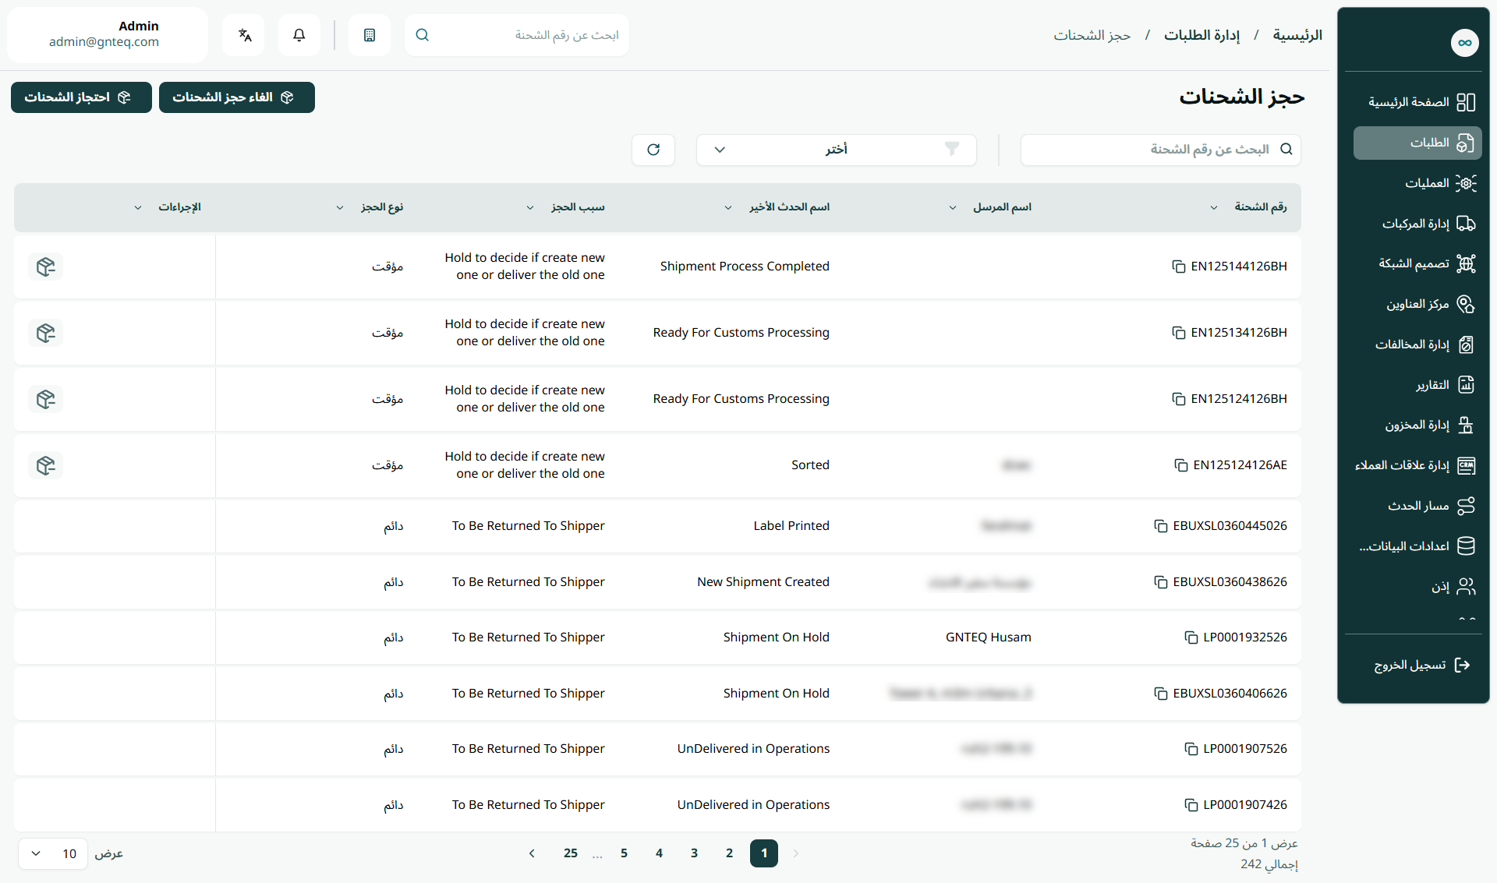Copy shipment number EBUXSL0360445026
1497x883 pixels.
point(1161,526)
